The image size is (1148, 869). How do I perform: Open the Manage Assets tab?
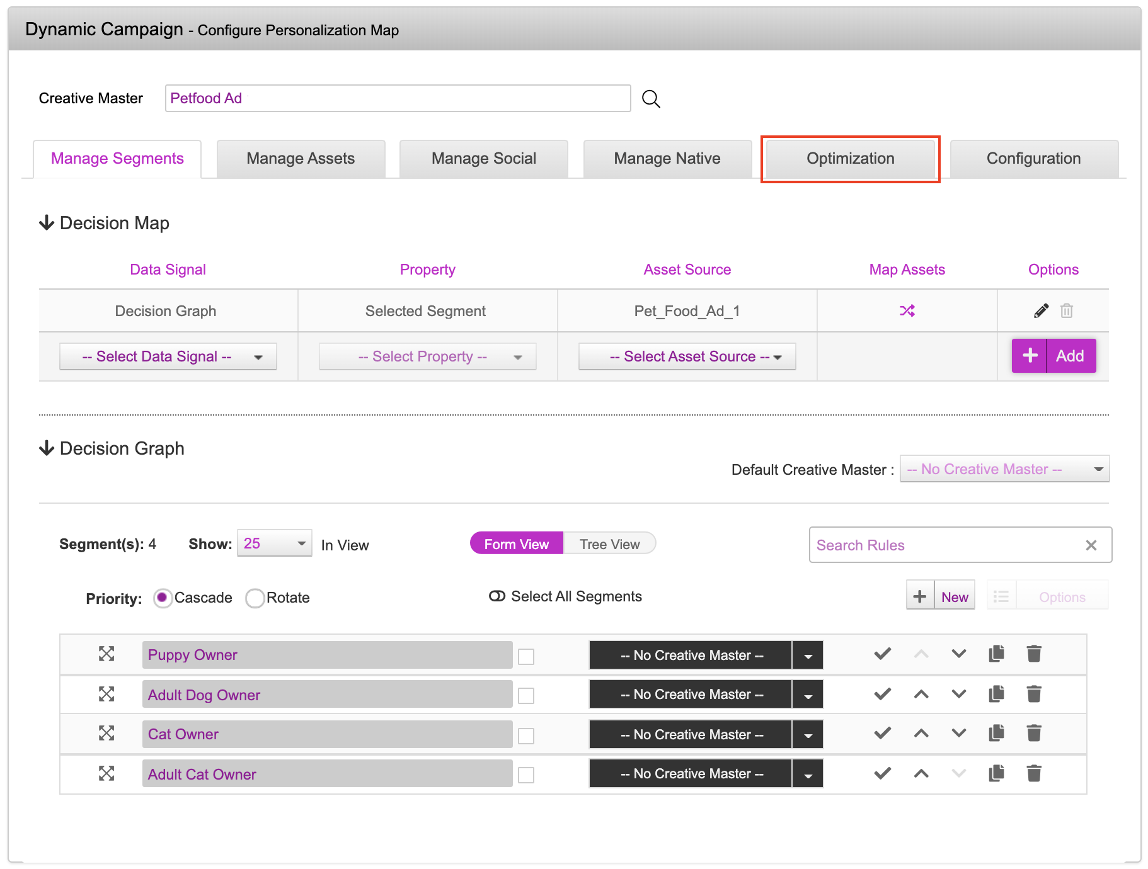[301, 159]
